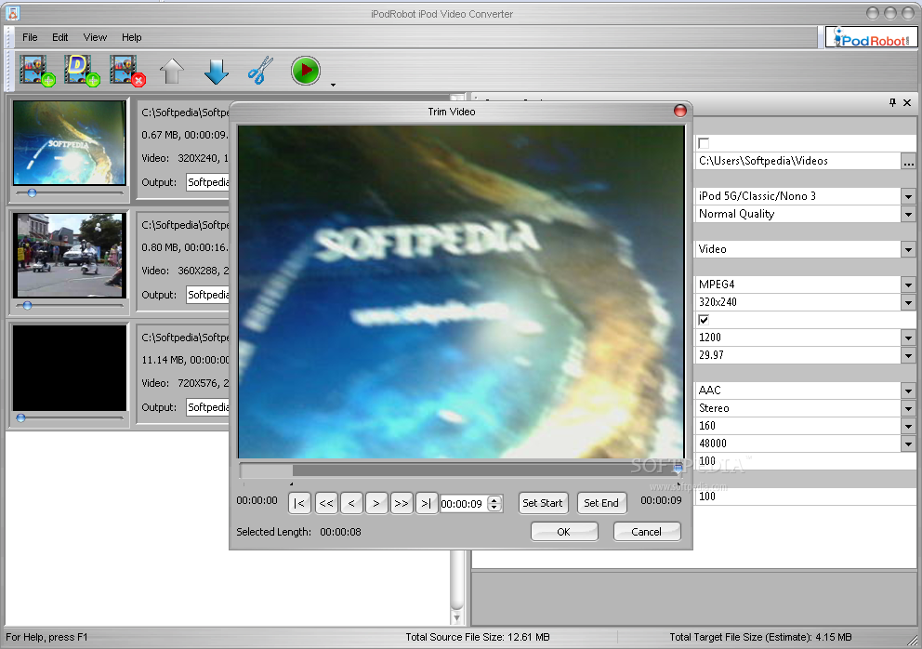Expand AAC audio codec dropdown

(908, 391)
